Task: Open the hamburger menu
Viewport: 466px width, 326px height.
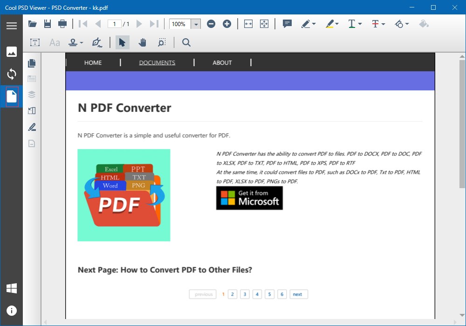Action: tap(12, 26)
